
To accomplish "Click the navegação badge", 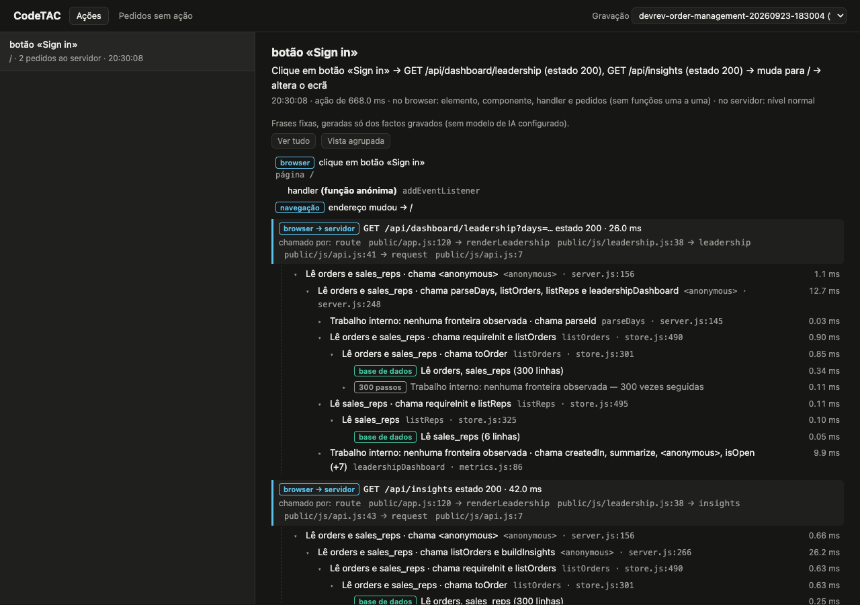I will (x=300, y=208).
